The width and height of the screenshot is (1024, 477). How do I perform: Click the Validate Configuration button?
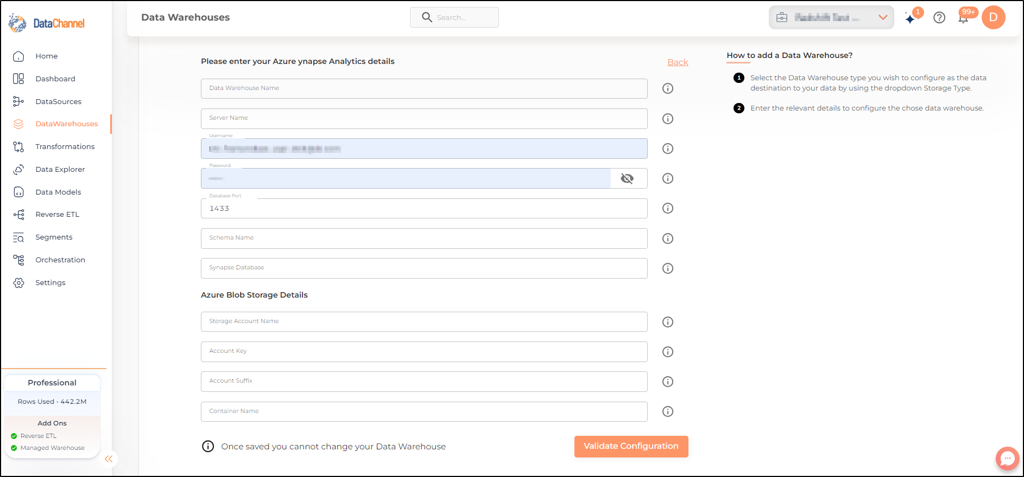point(631,446)
